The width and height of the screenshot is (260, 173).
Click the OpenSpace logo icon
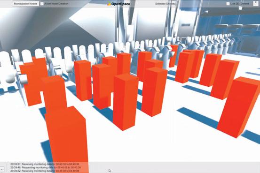109,3
